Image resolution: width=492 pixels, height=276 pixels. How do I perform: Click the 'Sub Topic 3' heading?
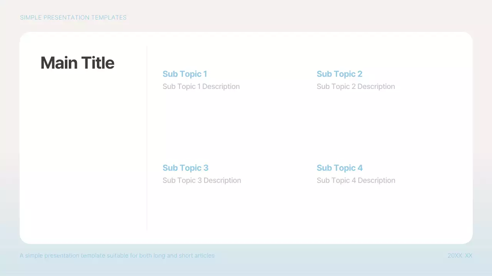tap(185, 168)
